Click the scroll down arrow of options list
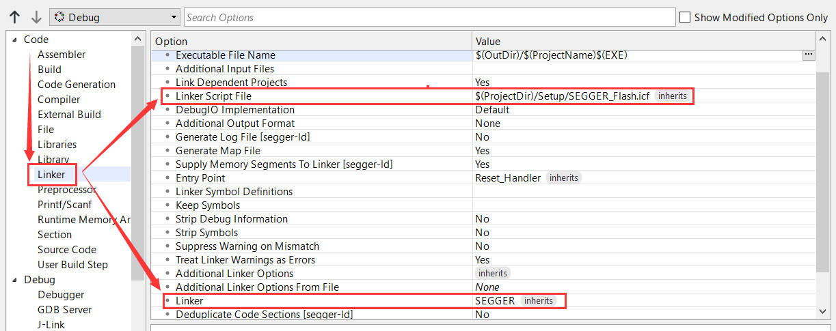The image size is (836, 331). (x=824, y=311)
